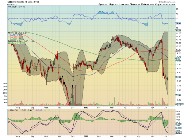Click the RSI(14) 29.40 indicator label
Image resolution: width=184 pixels, height=138 pixels.
point(17,7)
